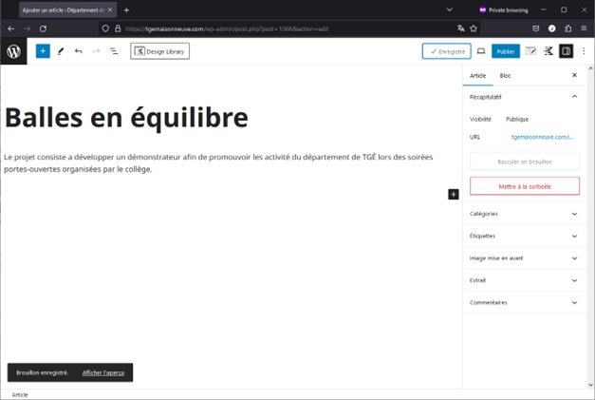
Task: Click Mettre à la corbeille button
Action: pyautogui.click(x=524, y=186)
